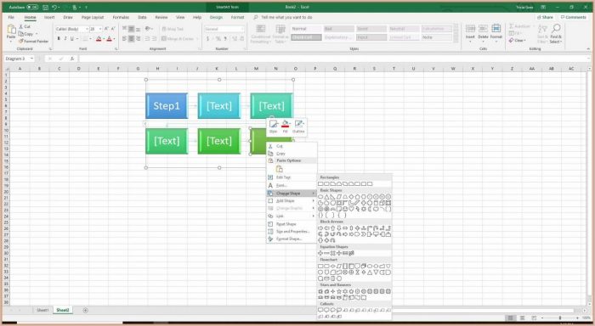Toggle Underline formatting
The height and width of the screenshot is (326, 595).
pos(71,39)
